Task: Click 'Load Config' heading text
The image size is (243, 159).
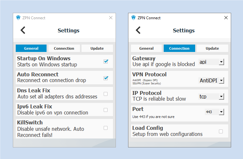Action: [x=148, y=128]
